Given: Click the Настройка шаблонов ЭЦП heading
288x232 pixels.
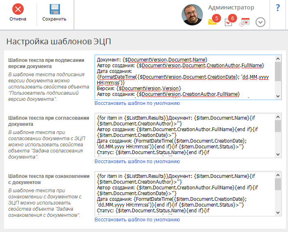Looking at the screenshot, I should (59, 41).
